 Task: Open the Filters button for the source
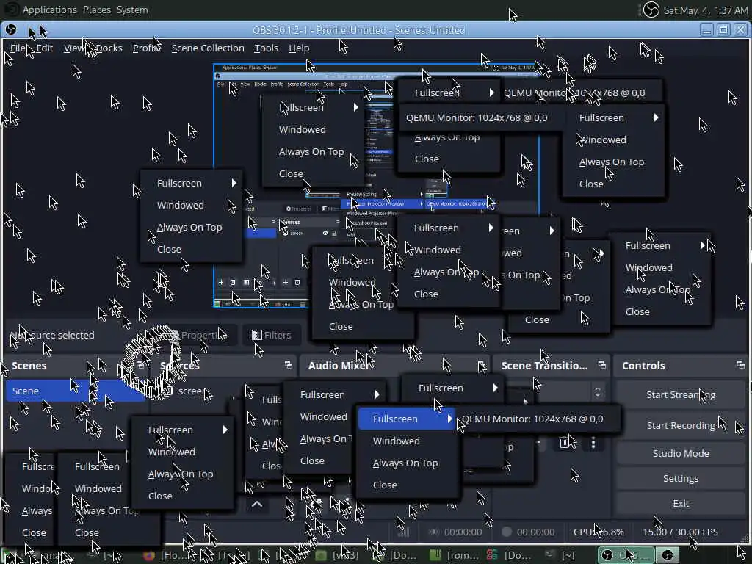pos(272,335)
